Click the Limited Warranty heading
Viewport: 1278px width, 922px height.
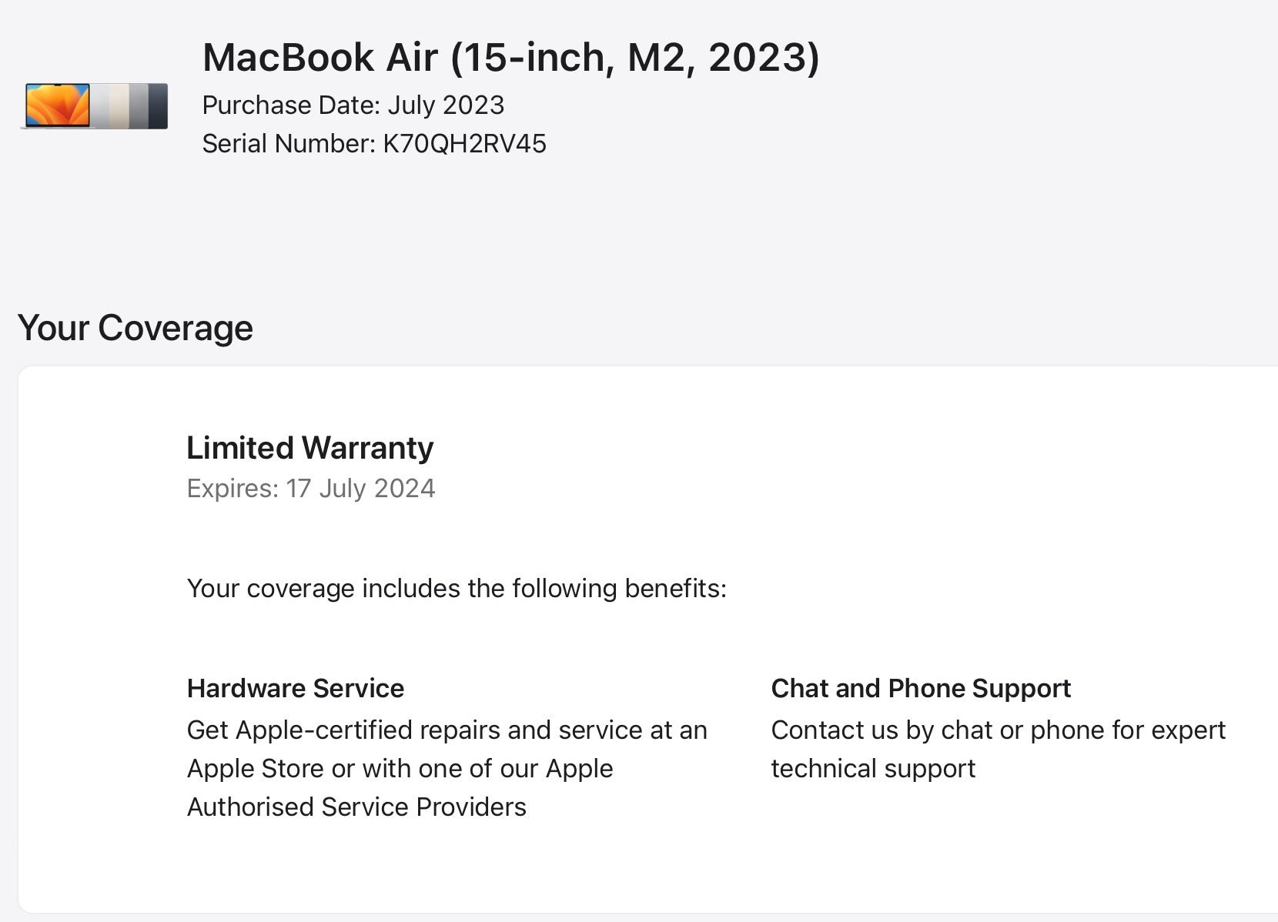(309, 448)
